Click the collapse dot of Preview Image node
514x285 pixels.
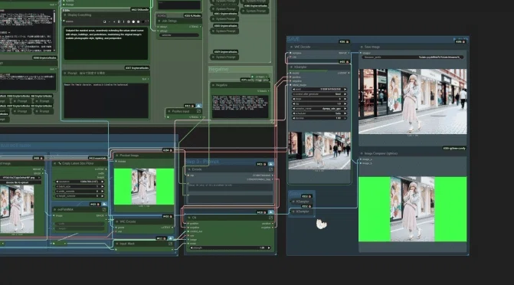point(116,156)
